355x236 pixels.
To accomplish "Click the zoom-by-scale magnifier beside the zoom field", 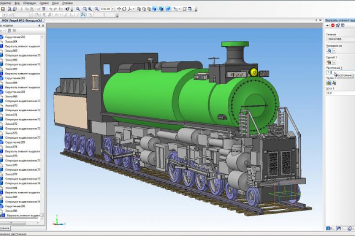I will point(97,9).
